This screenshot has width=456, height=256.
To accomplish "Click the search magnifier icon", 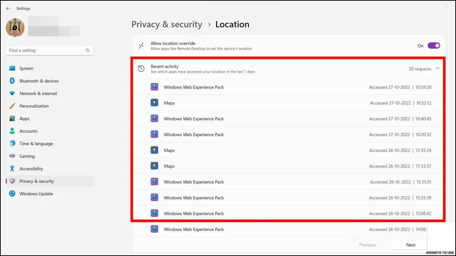I will pyautogui.click(x=87, y=50).
